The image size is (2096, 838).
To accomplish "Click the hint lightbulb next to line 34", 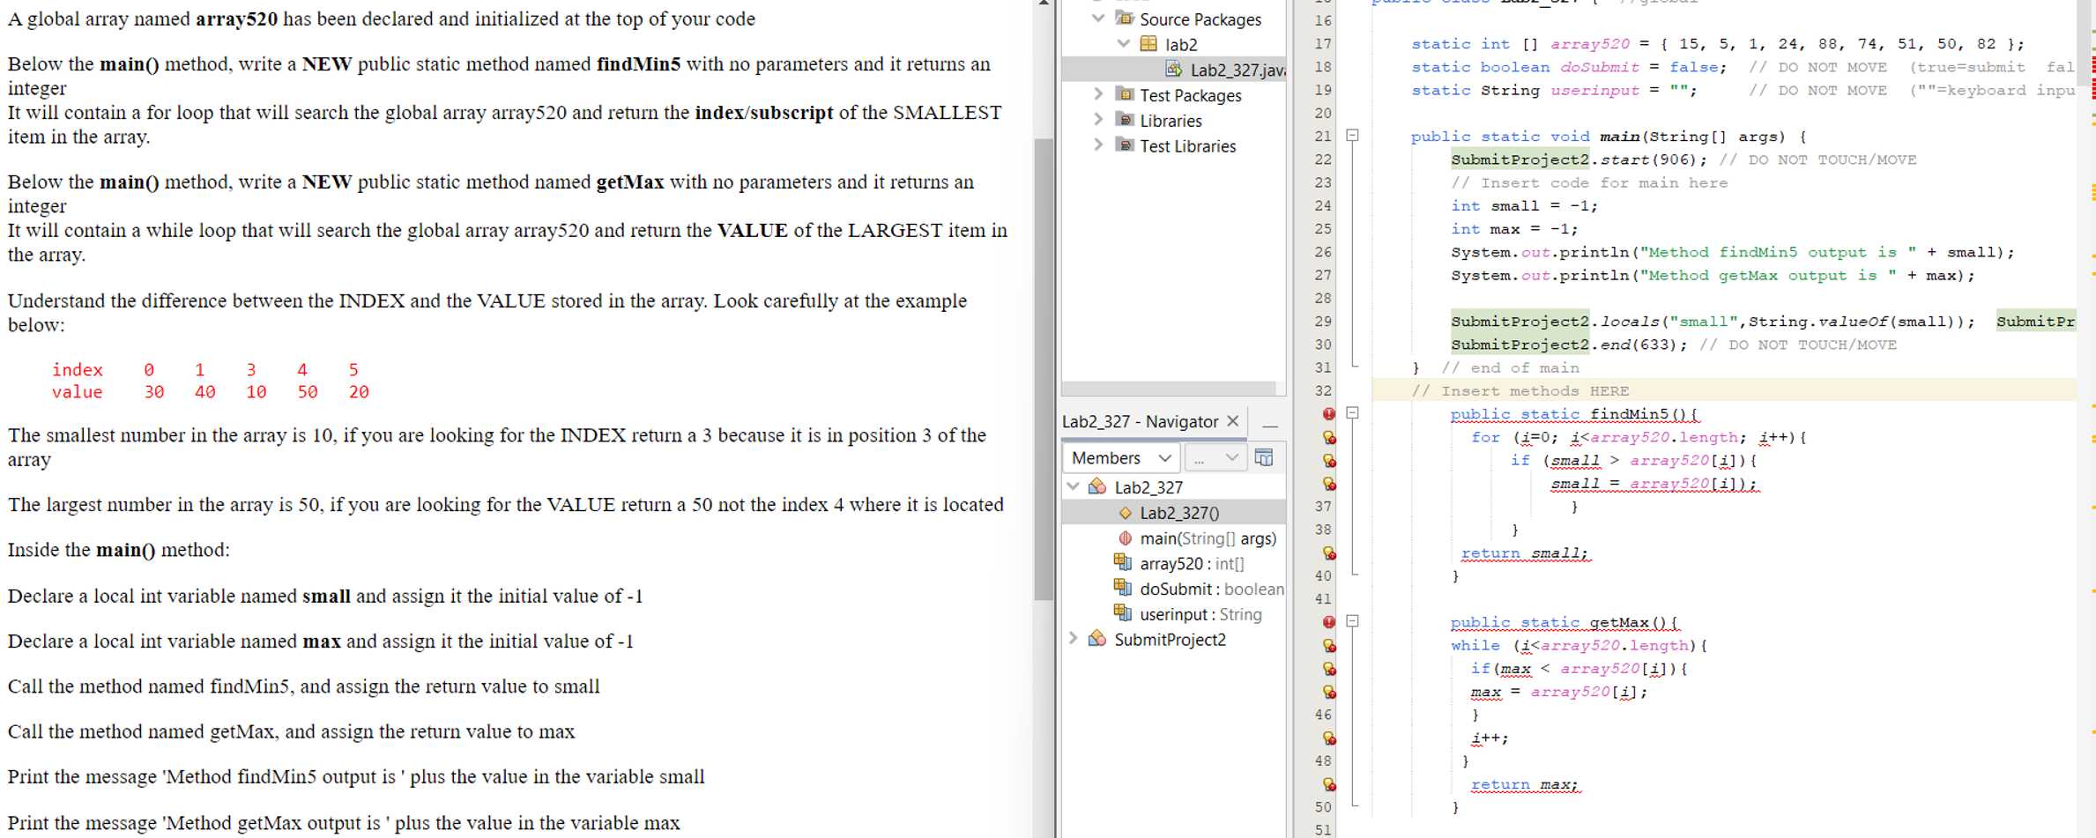I will (1329, 437).
